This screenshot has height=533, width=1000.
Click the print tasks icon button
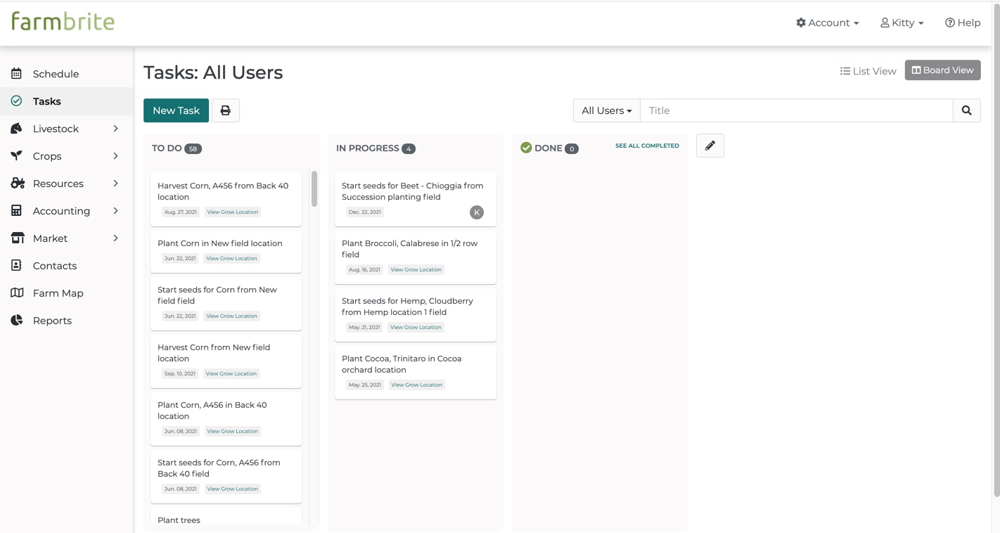pyautogui.click(x=226, y=110)
